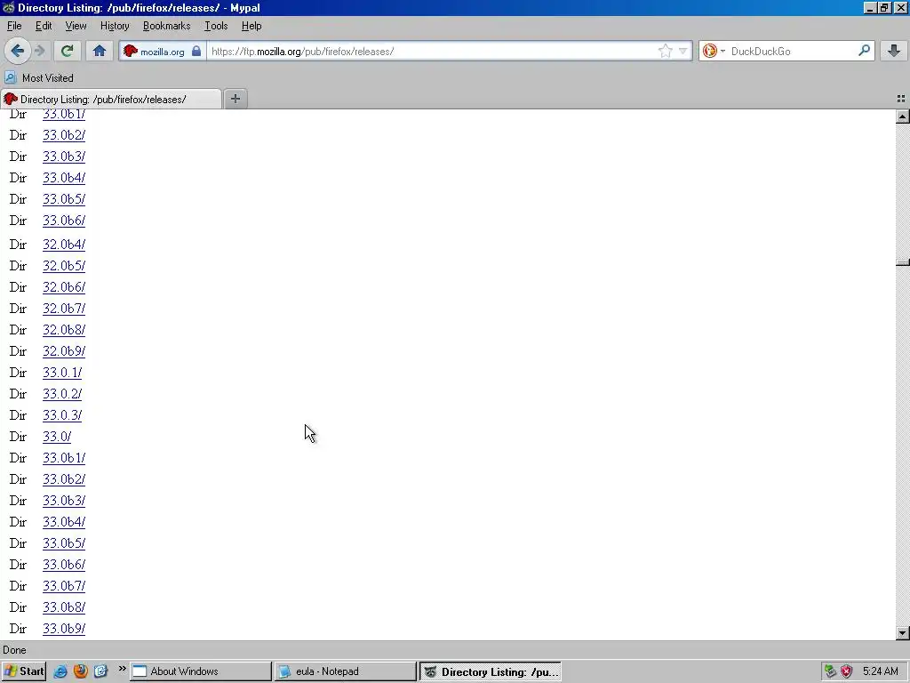This screenshot has width=910, height=683.
Task: Click Directory Listing taskbar button
Action: click(491, 671)
